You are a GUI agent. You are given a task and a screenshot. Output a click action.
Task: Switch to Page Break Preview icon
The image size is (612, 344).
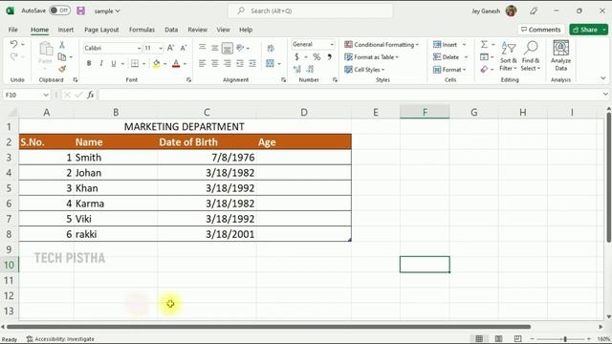517,339
